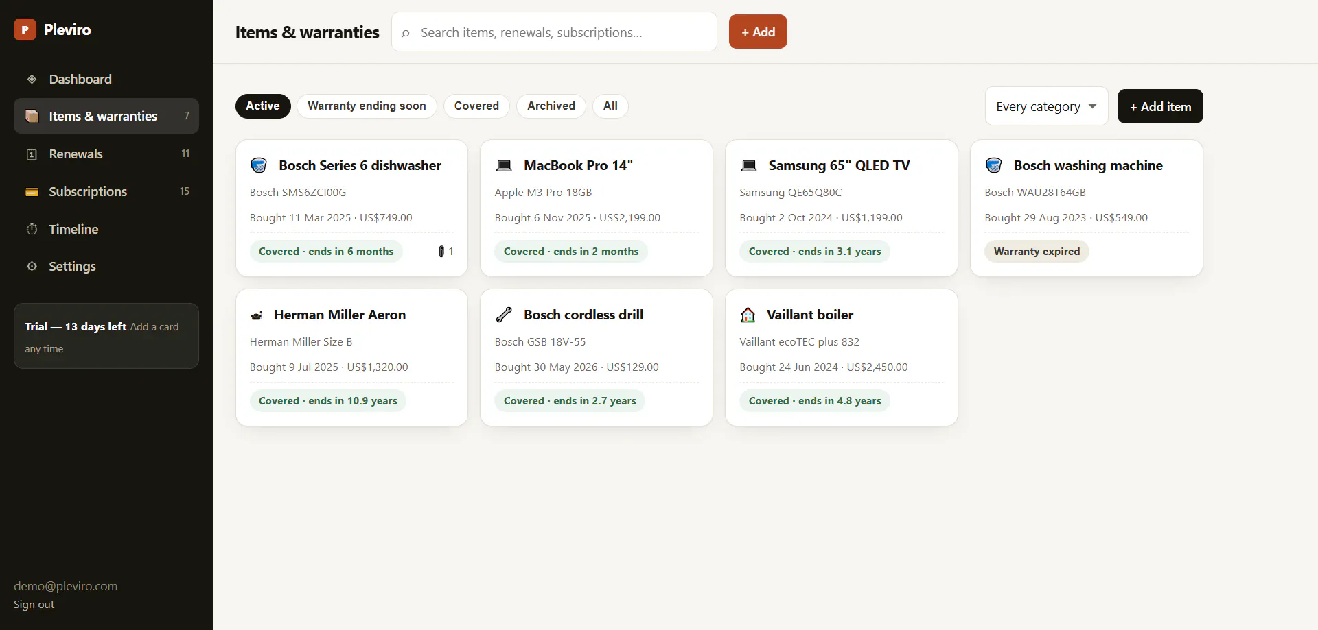Click the Settings gear icon

tap(32, 266)
